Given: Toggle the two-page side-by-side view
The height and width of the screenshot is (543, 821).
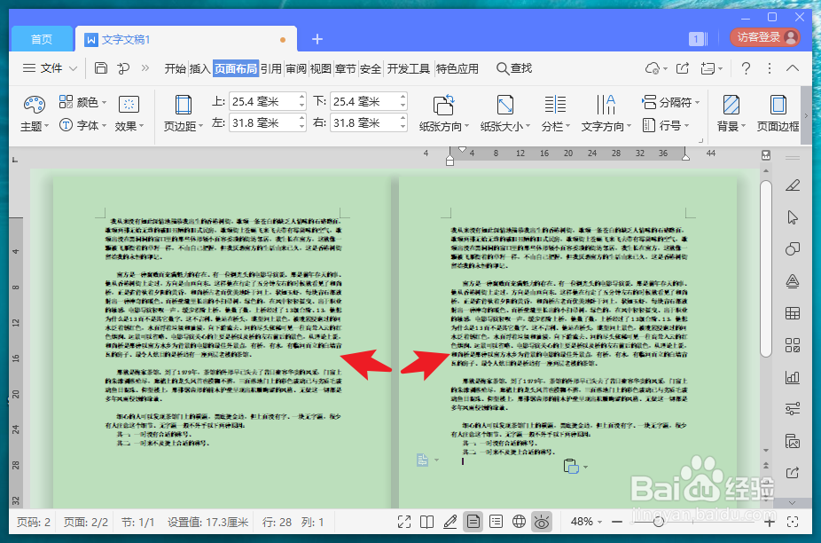Looking at the screenshot, I should click(x=426, y=522).
